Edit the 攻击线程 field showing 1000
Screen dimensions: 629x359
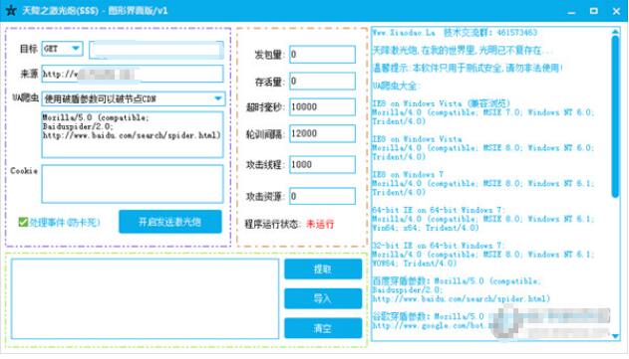tap(322, 164)
